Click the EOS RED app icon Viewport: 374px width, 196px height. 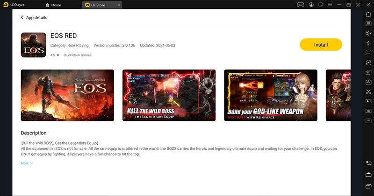tap(33, 45)
